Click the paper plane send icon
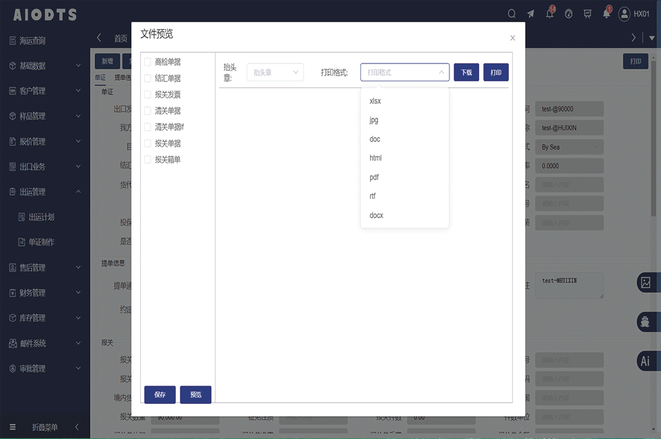Viewport: 661px width, 439px height. [x=531, y=14]
